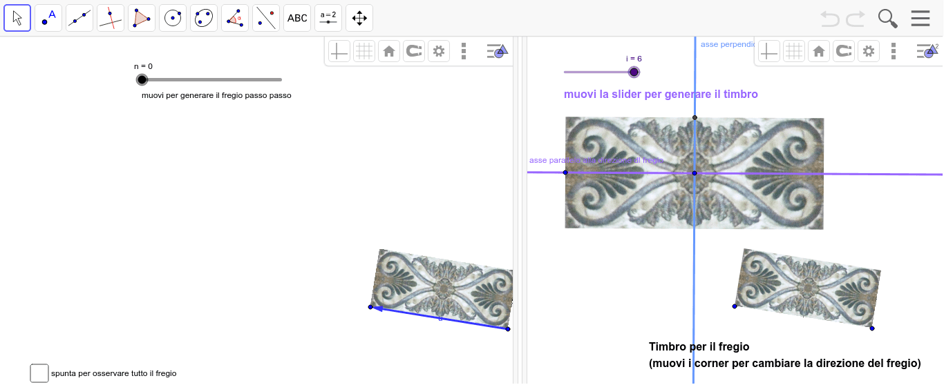Toggle grid in left graphics view
The height and width of the screenshot is (385, 944).
coord(364,51)
